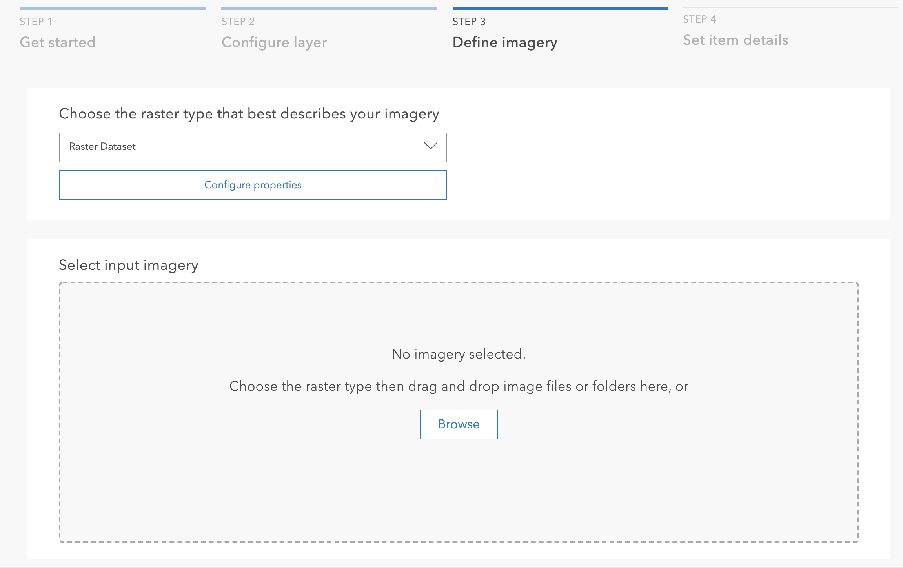Image resolution: width=903 pixels, height=568 pixels.
Task: Click the Configure properties button
Action: point(253,185)
